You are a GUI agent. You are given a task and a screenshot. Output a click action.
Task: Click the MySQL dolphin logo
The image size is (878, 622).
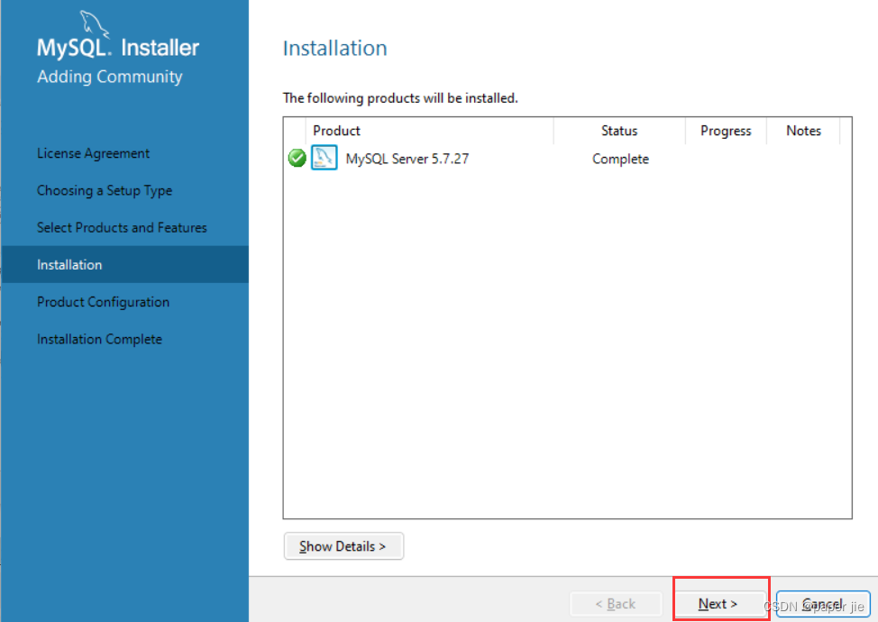click(94, 23)
